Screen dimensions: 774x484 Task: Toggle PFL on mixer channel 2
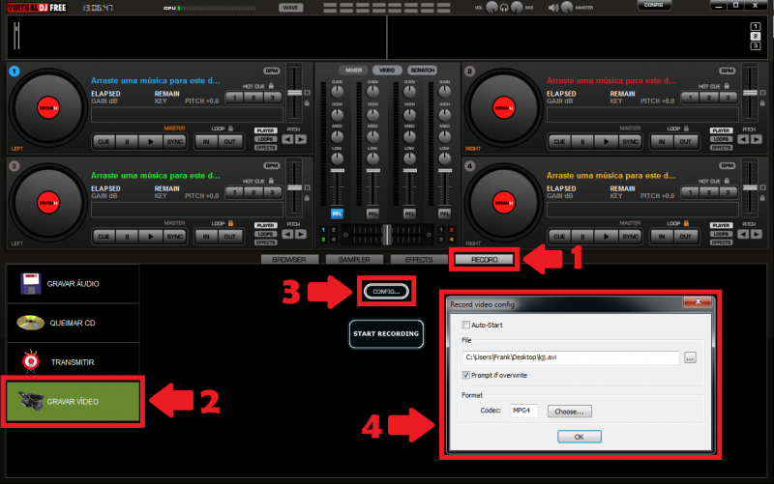coord(372,214)
